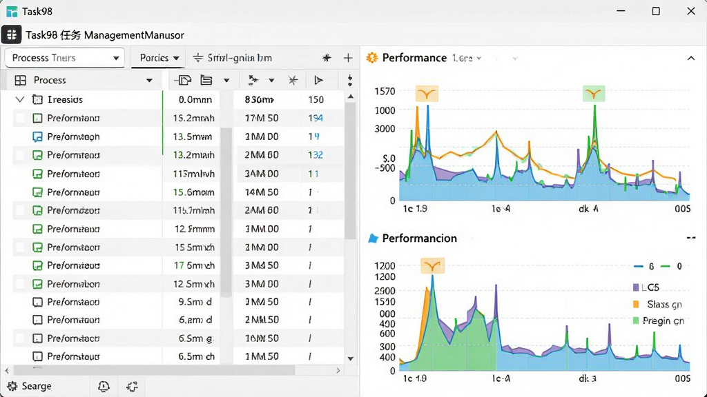Image resolution: width=707 pixels, height=397 pixels.
Task: Open the Porcies tab
Action: 159,58
